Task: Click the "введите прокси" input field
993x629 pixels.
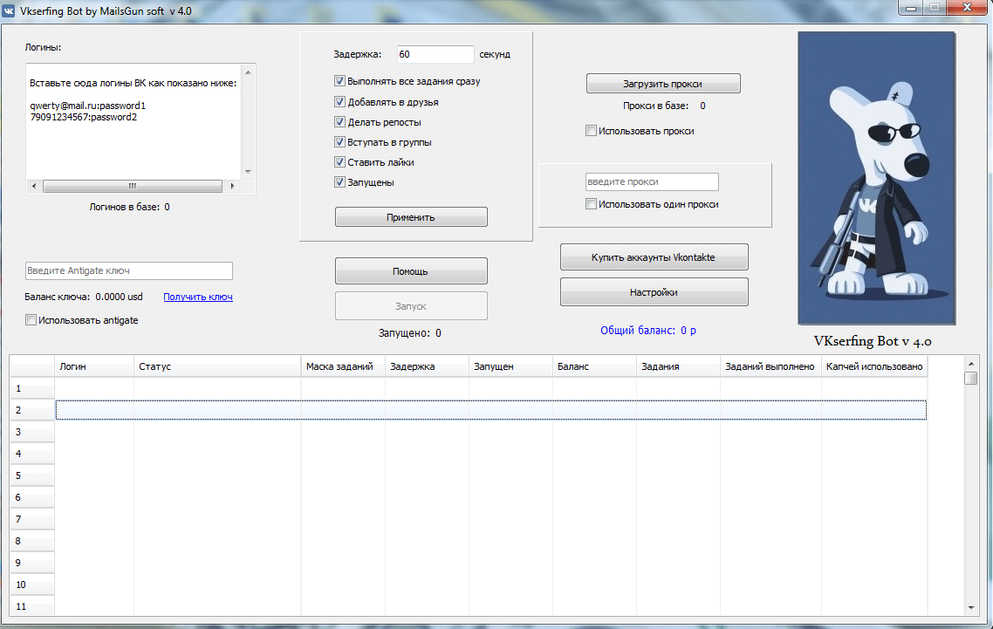Action: pyautogui.click(x=653, y=181)
